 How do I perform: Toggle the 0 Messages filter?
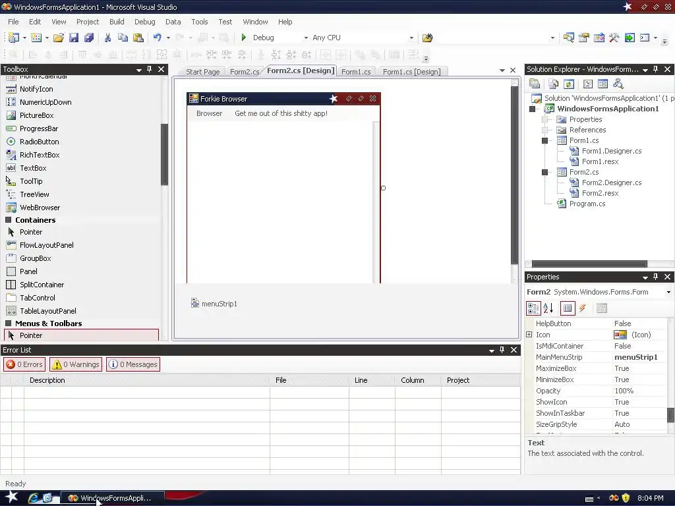click(x=133, y=364)
